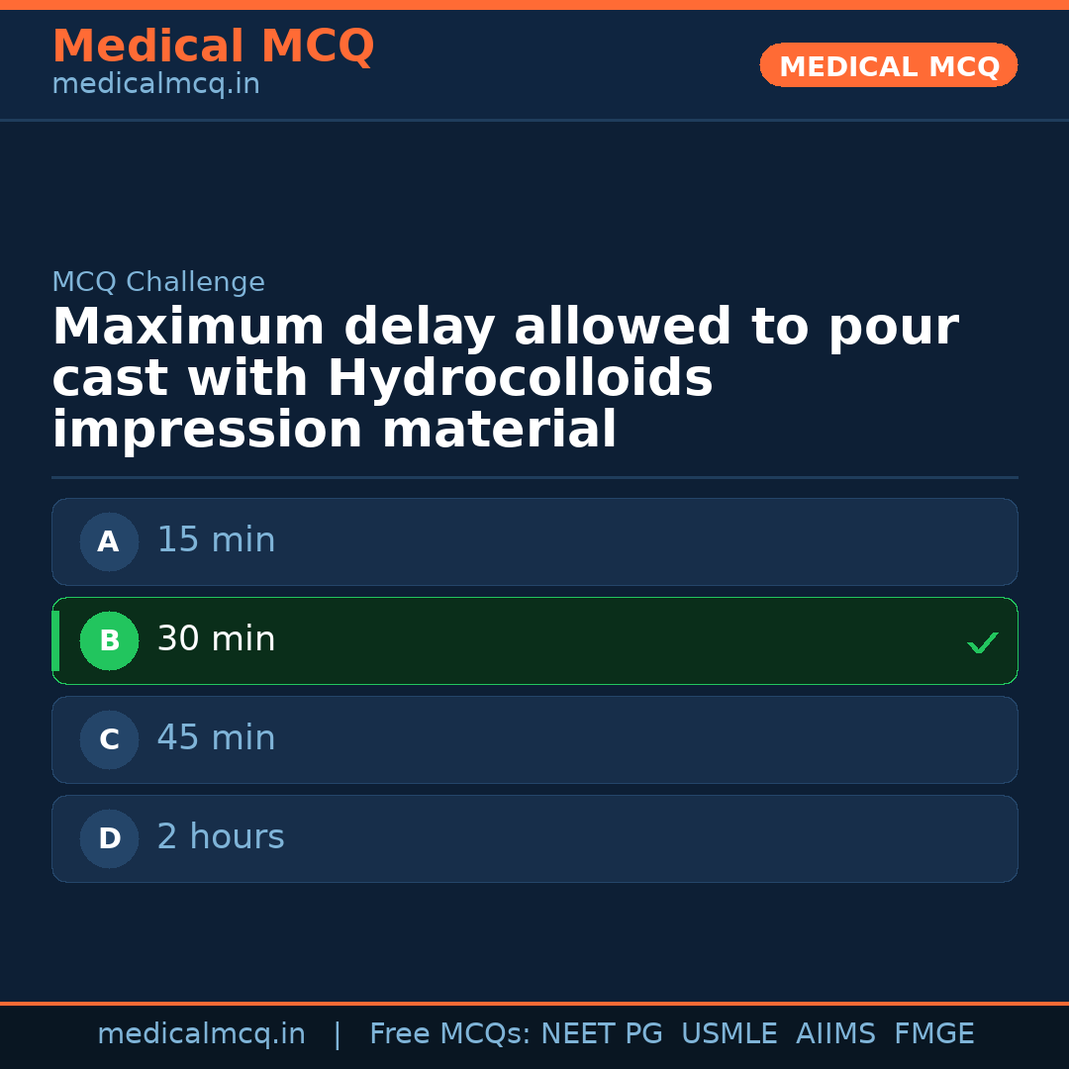Select AIIMS in the footer

pyautogui.click(x=835, y=1034)
